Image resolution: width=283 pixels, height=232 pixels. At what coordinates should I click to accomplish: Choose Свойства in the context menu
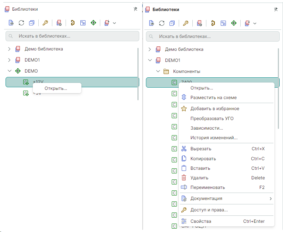(201, 221)
